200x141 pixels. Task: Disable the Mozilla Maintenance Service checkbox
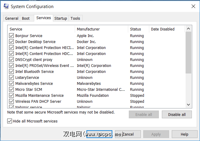[x=11, y=96]
